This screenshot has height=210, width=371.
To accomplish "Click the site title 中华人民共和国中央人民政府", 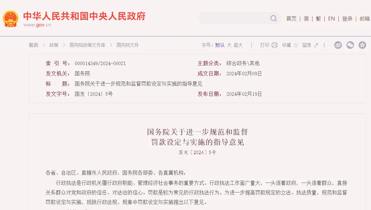I will (84, 16).
